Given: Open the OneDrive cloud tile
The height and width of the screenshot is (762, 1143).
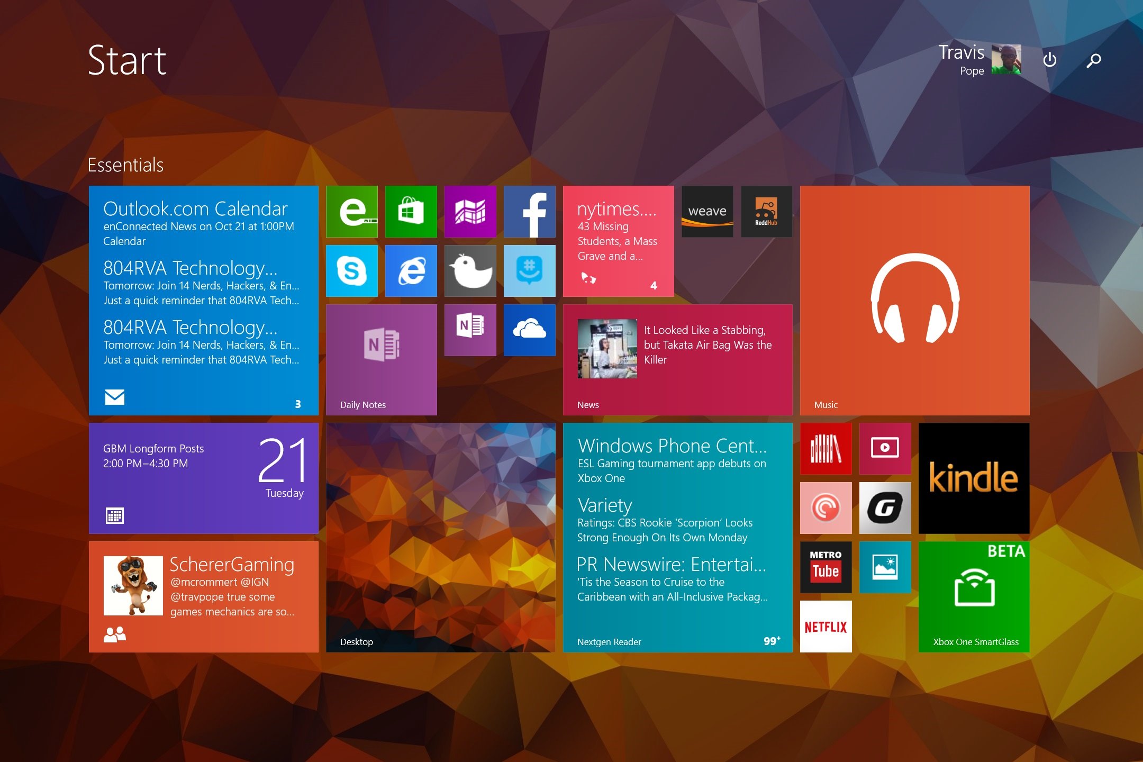Looking at the screenshot, I should (530, 330).
